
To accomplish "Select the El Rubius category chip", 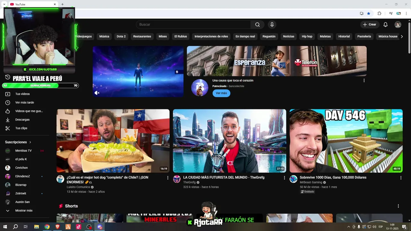I will 180,37.
